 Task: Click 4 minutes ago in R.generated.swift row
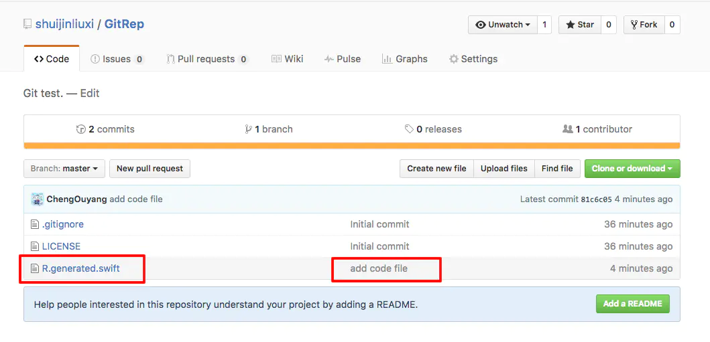tap(641, 269)
